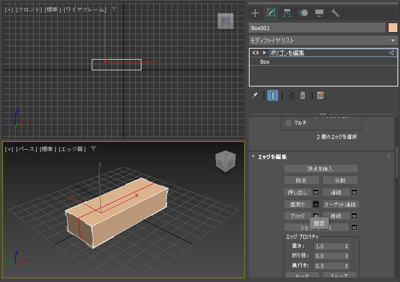Switch to the Hierarchy panel icon

287,13
